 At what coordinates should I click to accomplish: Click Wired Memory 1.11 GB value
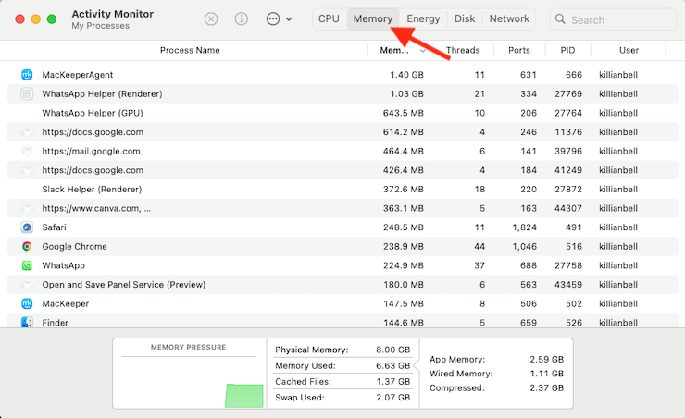coord(546,374)
